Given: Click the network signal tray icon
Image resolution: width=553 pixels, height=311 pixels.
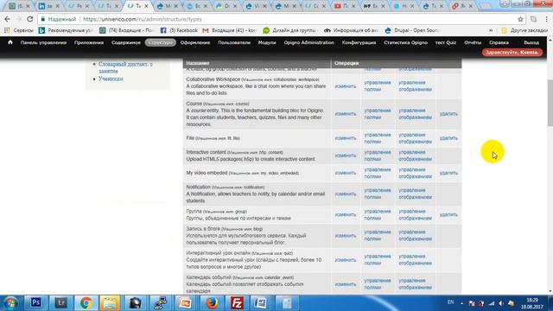Looking at the screenshot, I should [x=492, y=303].
